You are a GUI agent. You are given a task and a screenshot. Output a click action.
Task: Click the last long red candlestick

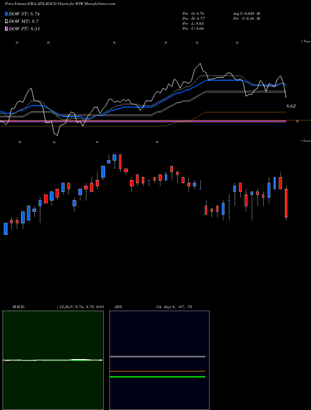click(286, 203)
